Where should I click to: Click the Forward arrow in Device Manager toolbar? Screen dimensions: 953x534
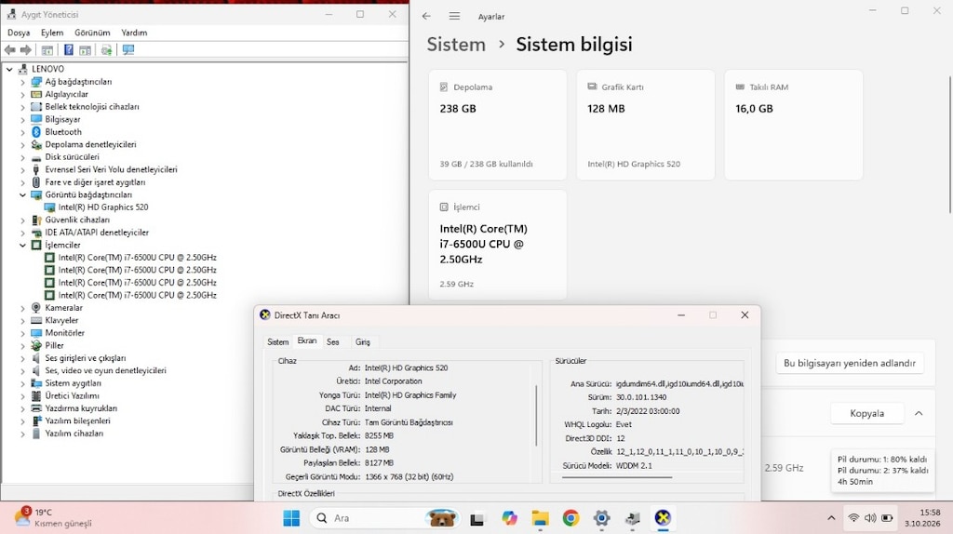coord(25,50)
